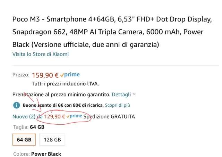
Task: Click the Prezzo: label
Action: [21, 75]
